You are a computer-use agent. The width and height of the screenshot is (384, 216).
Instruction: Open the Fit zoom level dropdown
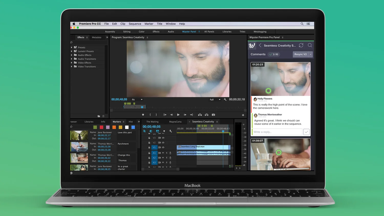pos(137,100)
